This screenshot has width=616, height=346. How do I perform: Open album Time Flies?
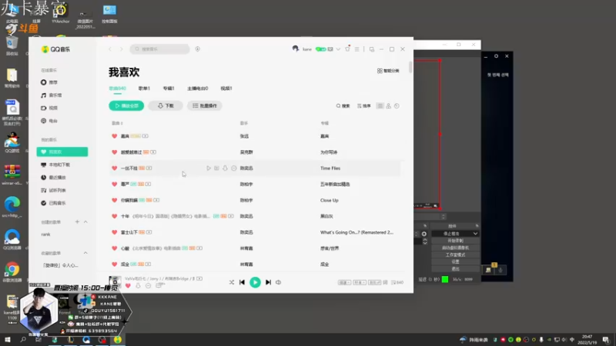pos(330,168)
